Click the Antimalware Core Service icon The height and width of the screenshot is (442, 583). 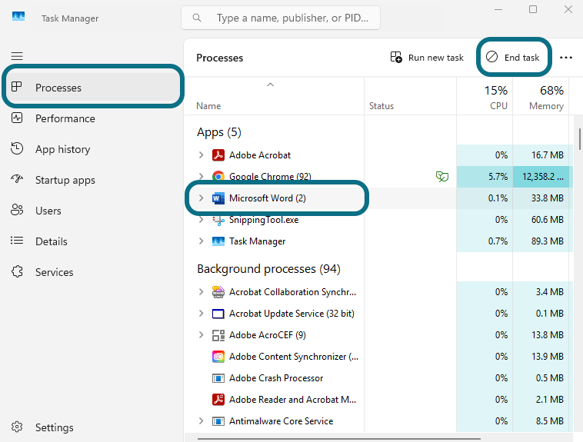218,421
